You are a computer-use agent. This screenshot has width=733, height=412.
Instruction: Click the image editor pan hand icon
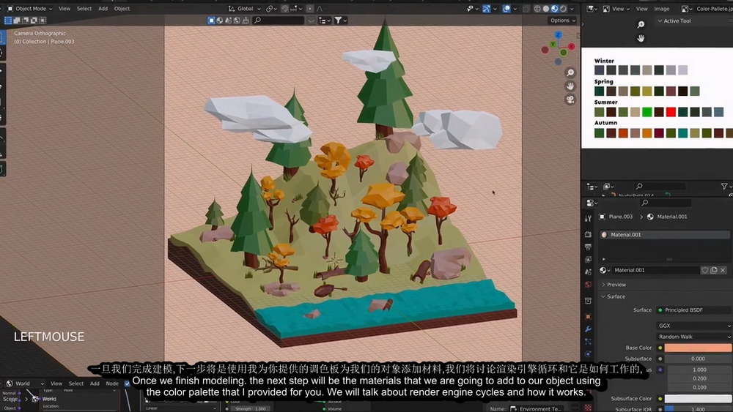641,38
